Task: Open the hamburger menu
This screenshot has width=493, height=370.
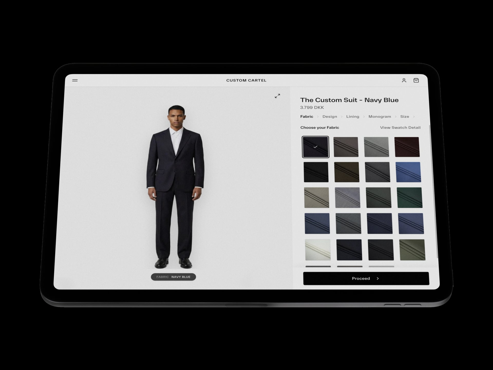Action: (x=75, y=80)
